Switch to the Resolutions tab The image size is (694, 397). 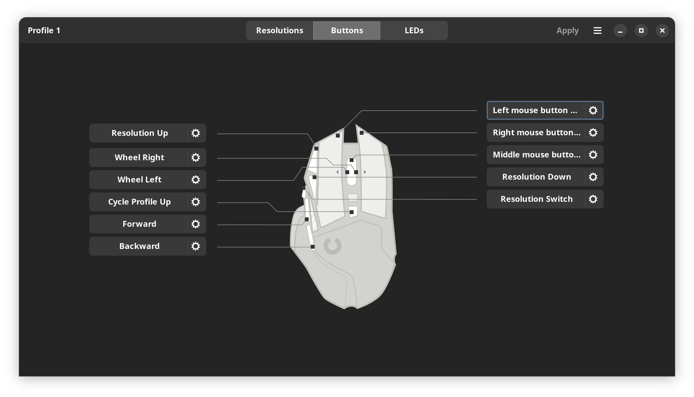pyautogui.click(x=279, y=30)
